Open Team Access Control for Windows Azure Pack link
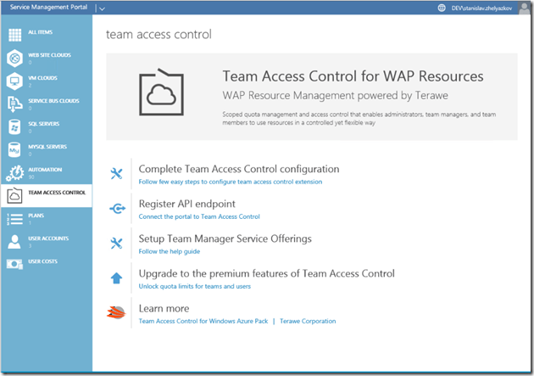Viewport: 534px width, 376px height. [x=202, y=321]
